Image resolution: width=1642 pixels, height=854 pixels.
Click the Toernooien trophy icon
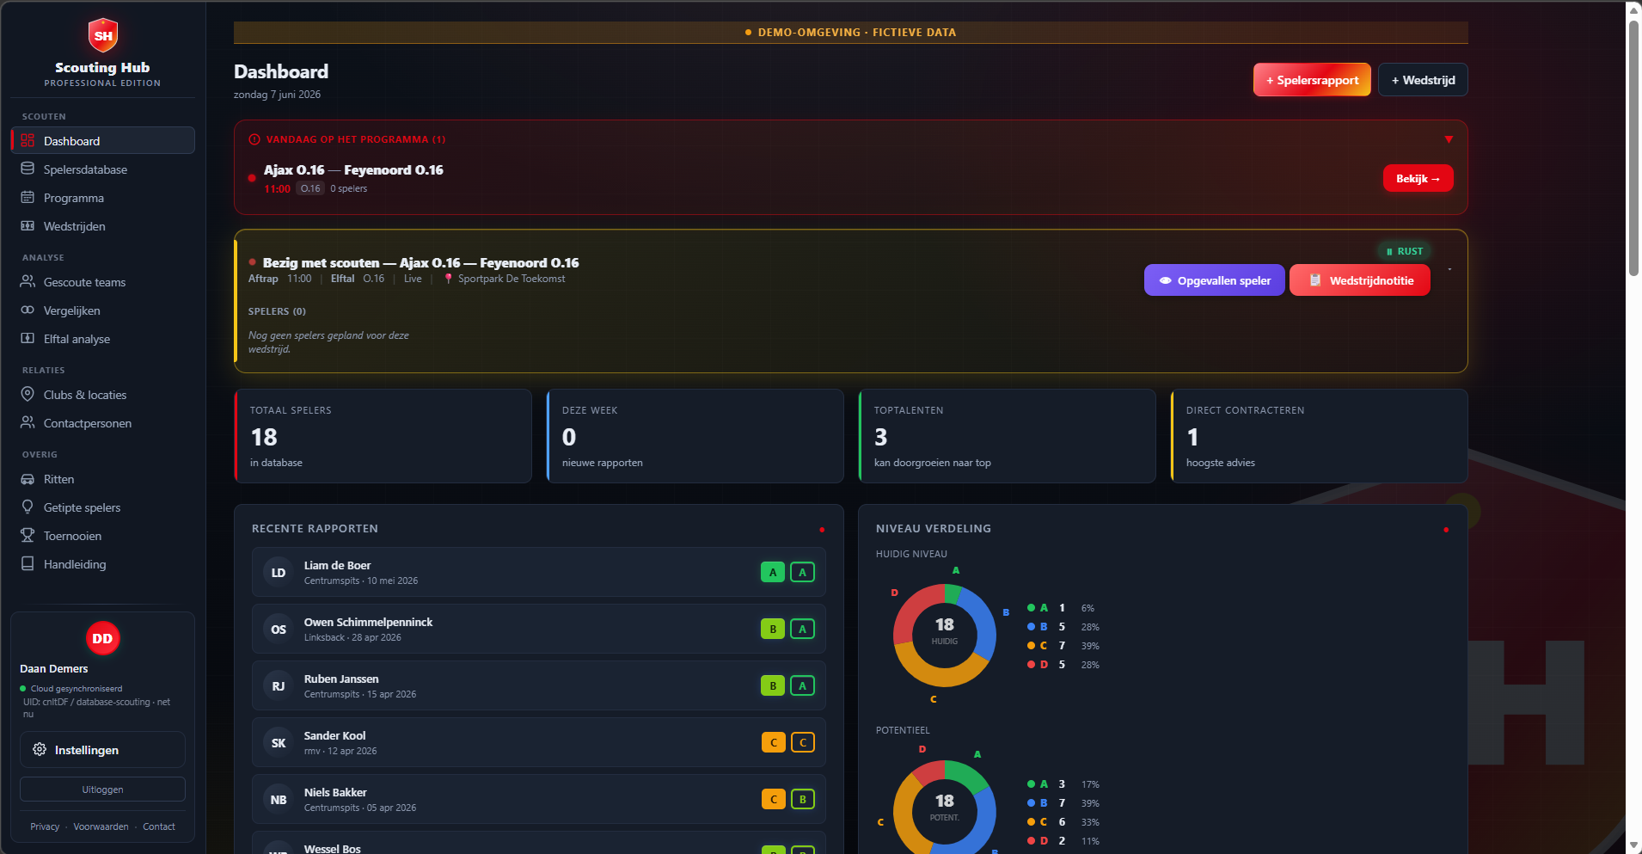pyautogui.click(x=28, y=536)
